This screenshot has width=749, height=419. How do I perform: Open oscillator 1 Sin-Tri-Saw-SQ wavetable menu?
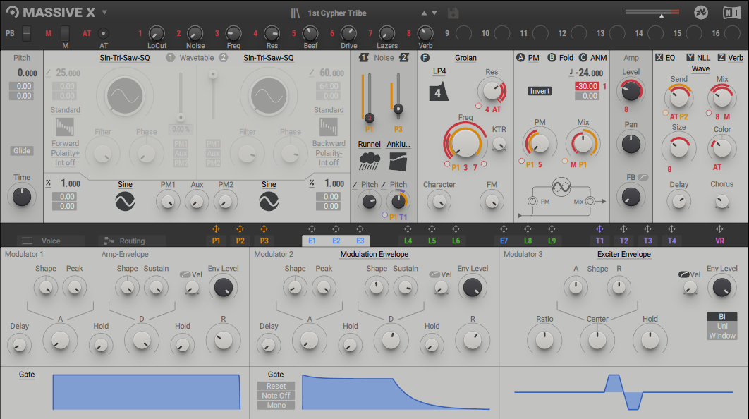click(125, 58)
